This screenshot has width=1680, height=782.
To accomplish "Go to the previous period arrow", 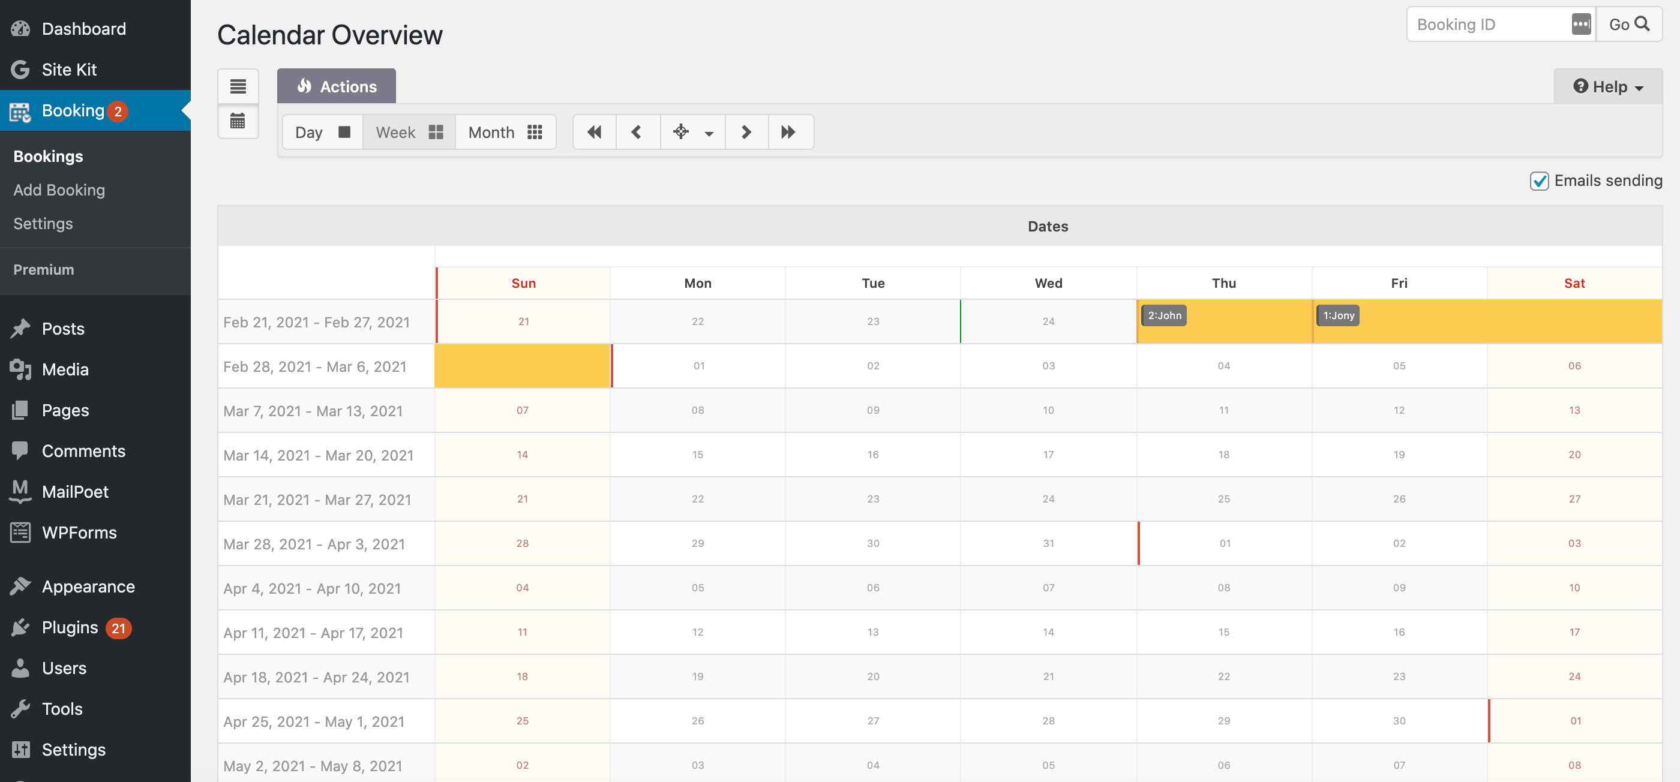I will point(637,133).
